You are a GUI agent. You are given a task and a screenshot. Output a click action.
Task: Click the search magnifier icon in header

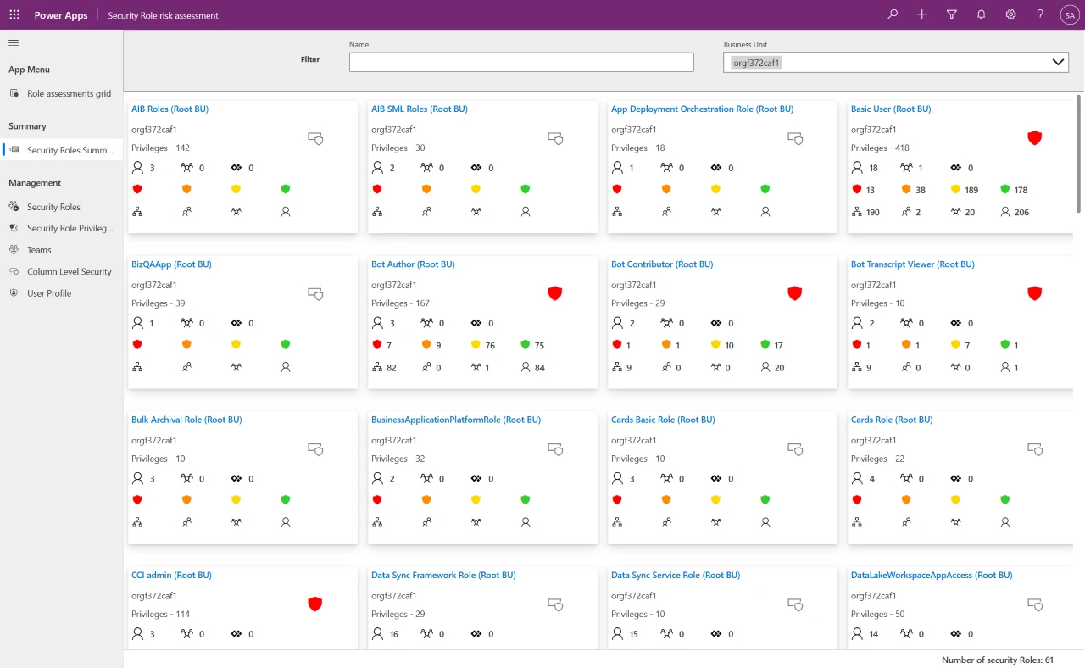point(893,15)
